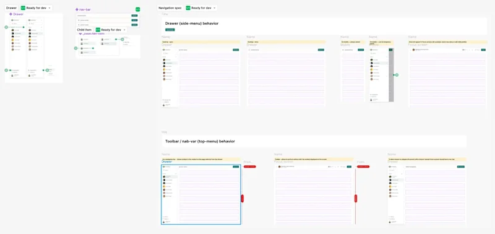The width and height of the screenshot is (495, 234).
Task: Click green button under Drawer (side-menu) behavior heading
Action: [170, 30]
